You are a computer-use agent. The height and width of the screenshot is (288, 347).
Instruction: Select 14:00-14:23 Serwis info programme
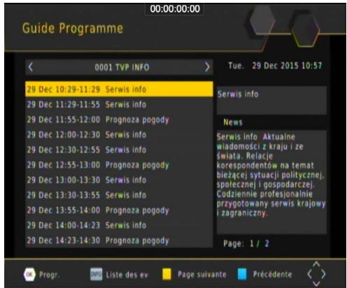[119, 225]
